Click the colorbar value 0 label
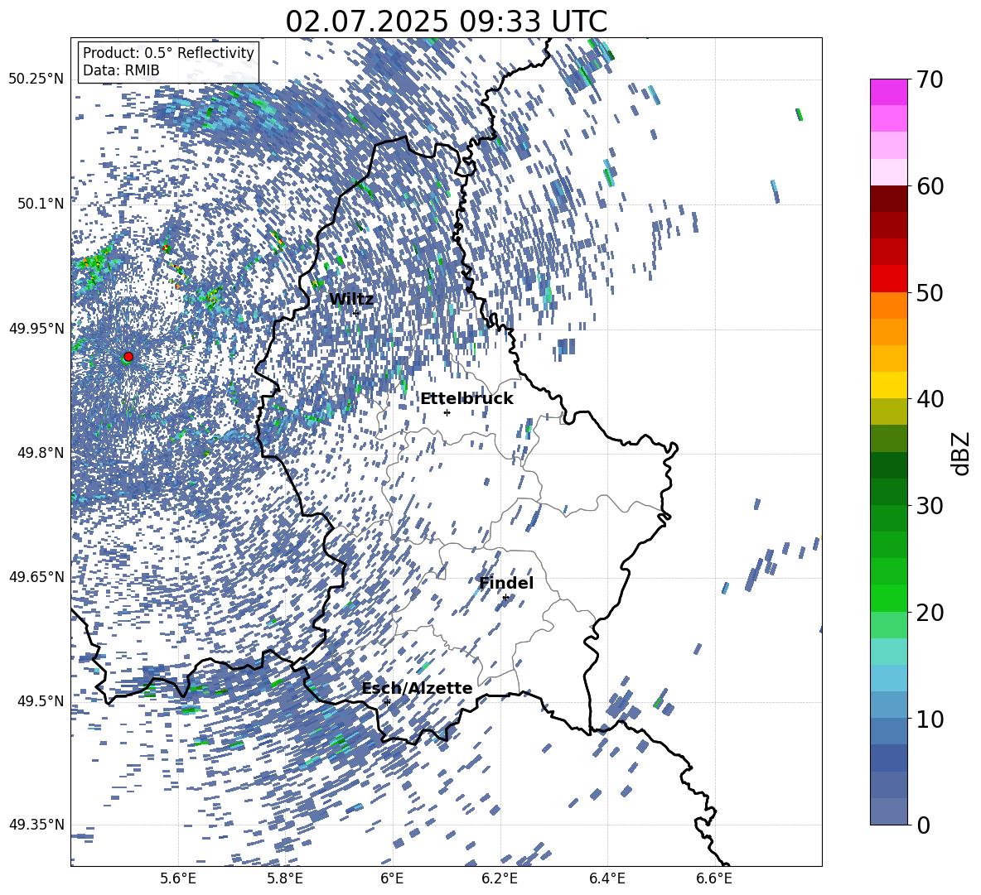Image resolution: width=981 pixels, height=895 pixels. 923,825
